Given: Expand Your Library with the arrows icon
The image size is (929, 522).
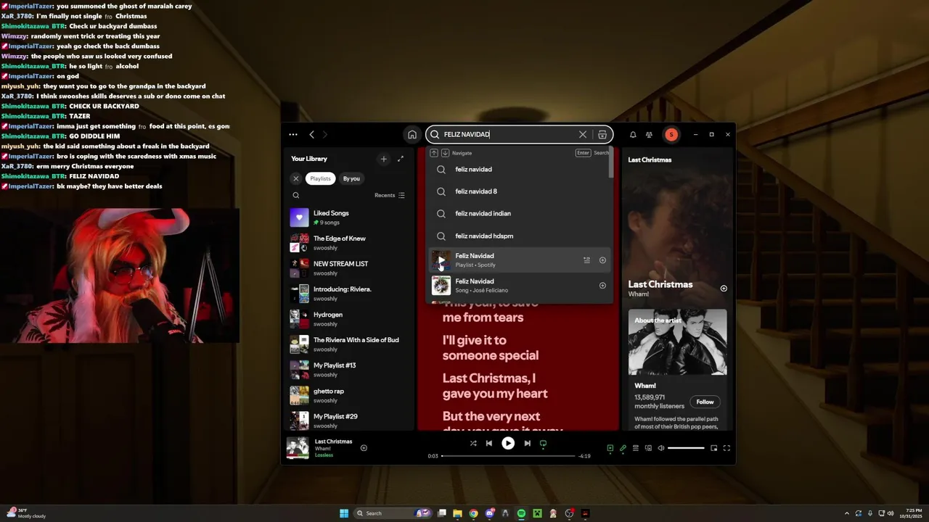Looking at the screenshot, I should (x=400, y=159).
